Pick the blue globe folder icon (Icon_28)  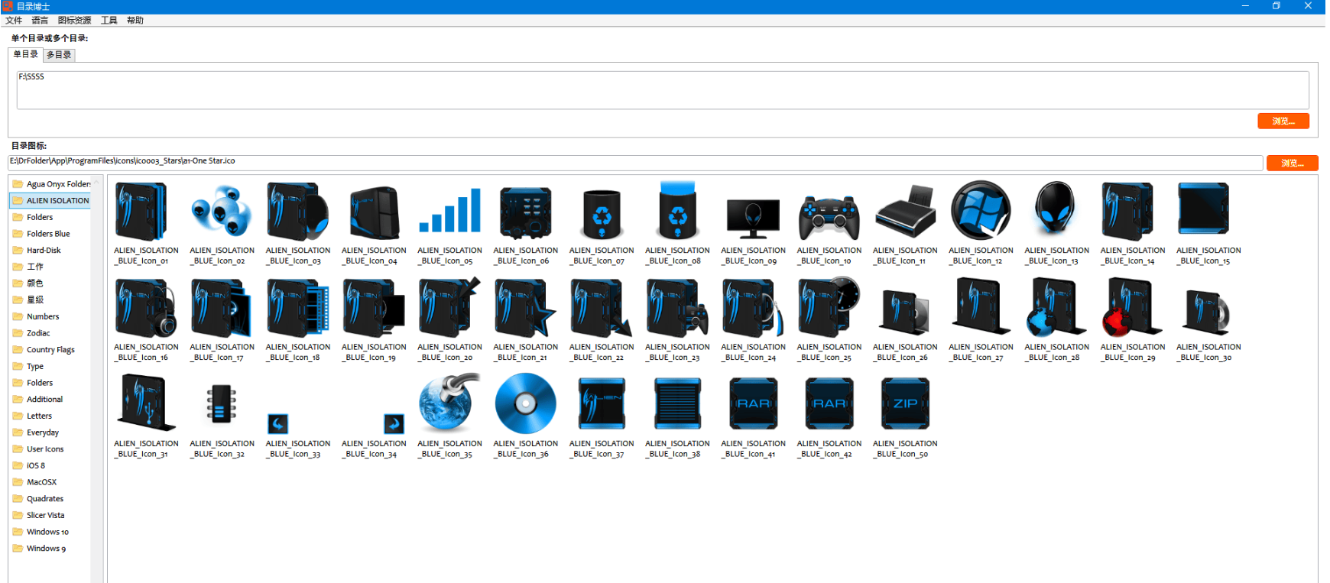click(1056, 307)
